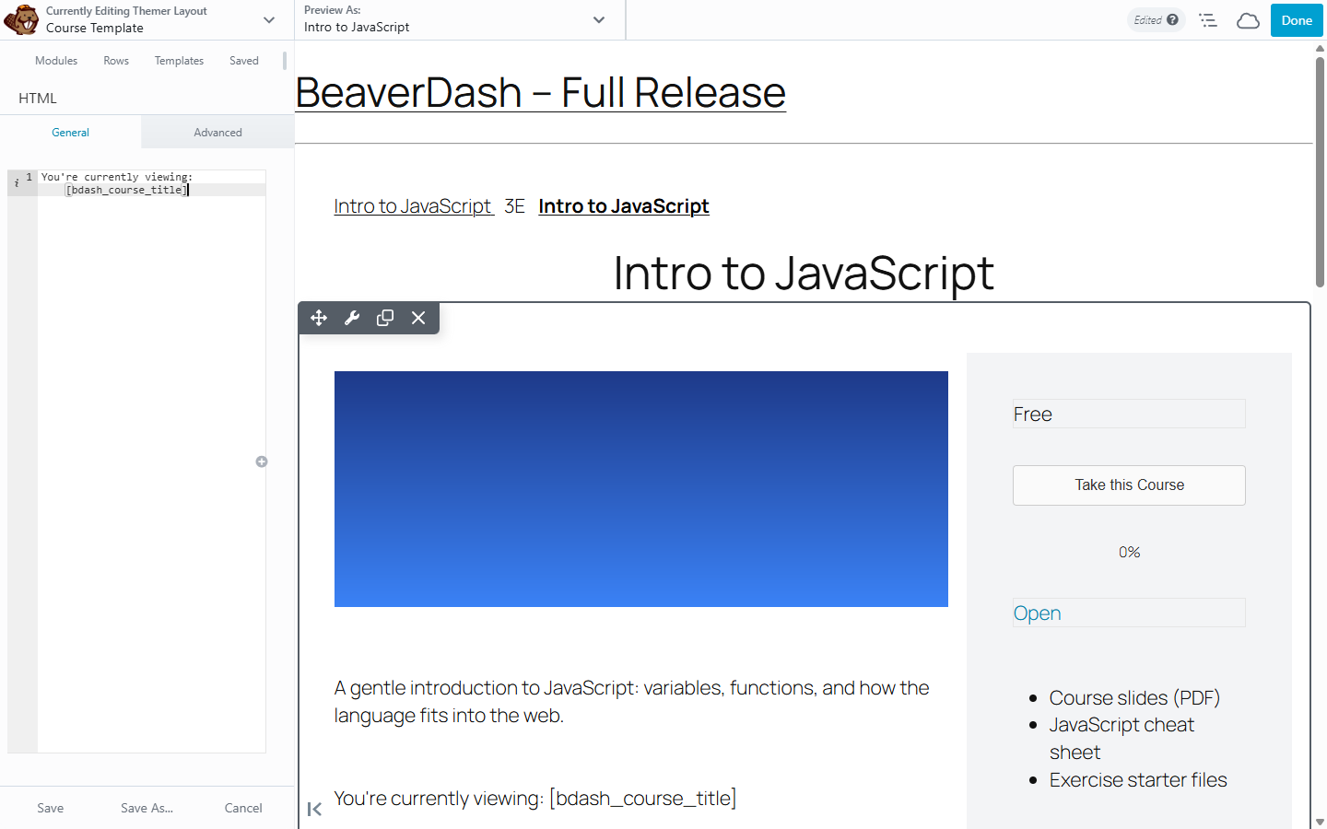The image size is (1327, 829).
Task: Remove the module with X icon
Action: pyautogui.click(x=418, y=318)
